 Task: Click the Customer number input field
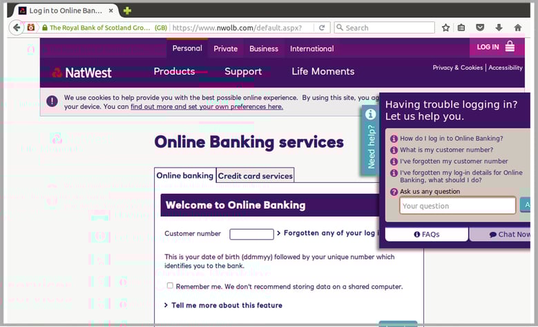click(x=251, y=234)
